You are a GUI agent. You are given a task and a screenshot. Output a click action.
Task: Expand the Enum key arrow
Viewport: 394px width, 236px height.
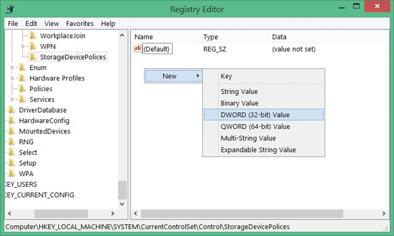pos(13,68)
